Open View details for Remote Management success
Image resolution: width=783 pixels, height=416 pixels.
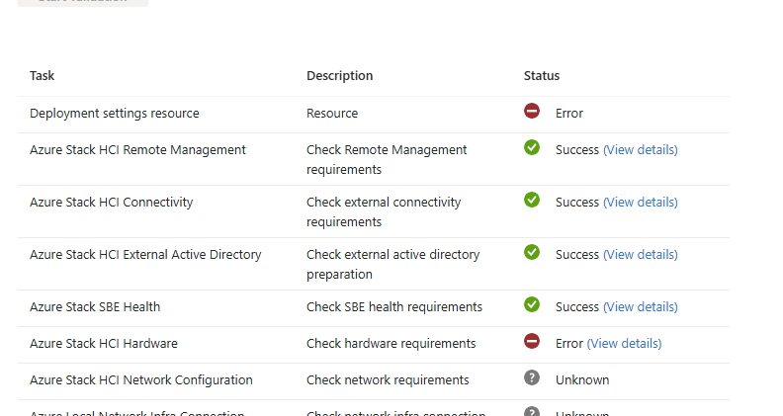pos(641,150)
